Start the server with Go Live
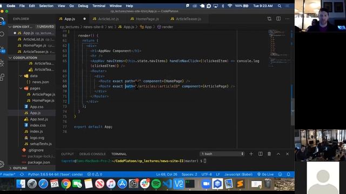 265,174
